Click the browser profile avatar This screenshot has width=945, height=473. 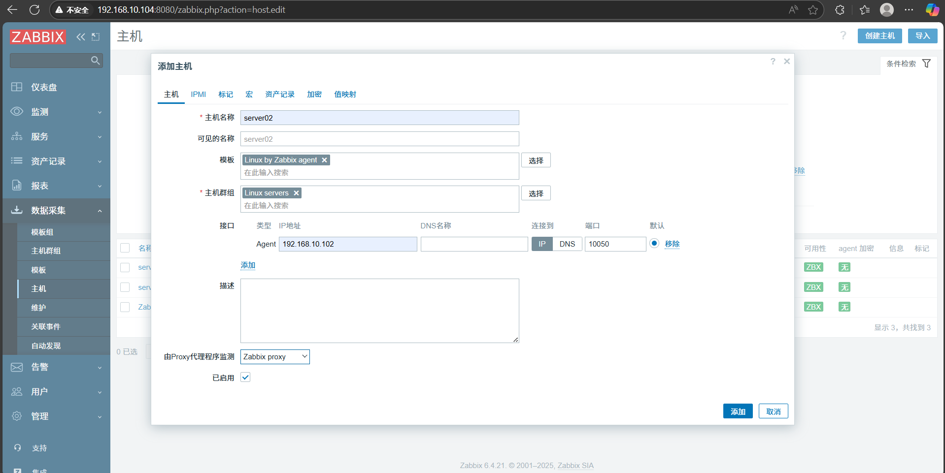click(x=887, y=10)
